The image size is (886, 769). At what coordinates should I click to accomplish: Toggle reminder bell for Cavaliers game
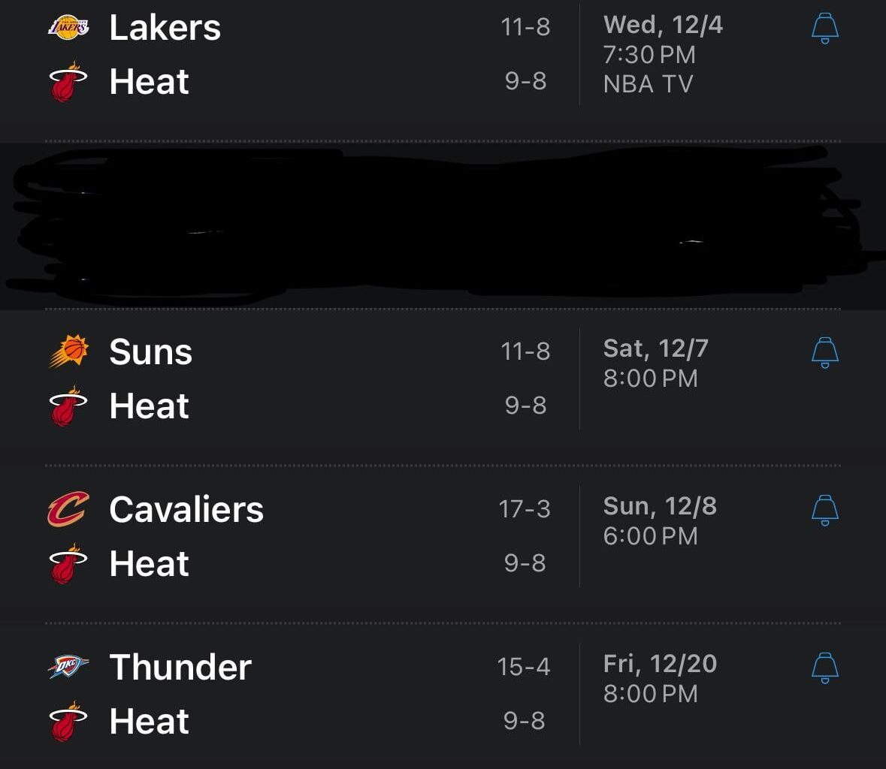click(824, 510)
